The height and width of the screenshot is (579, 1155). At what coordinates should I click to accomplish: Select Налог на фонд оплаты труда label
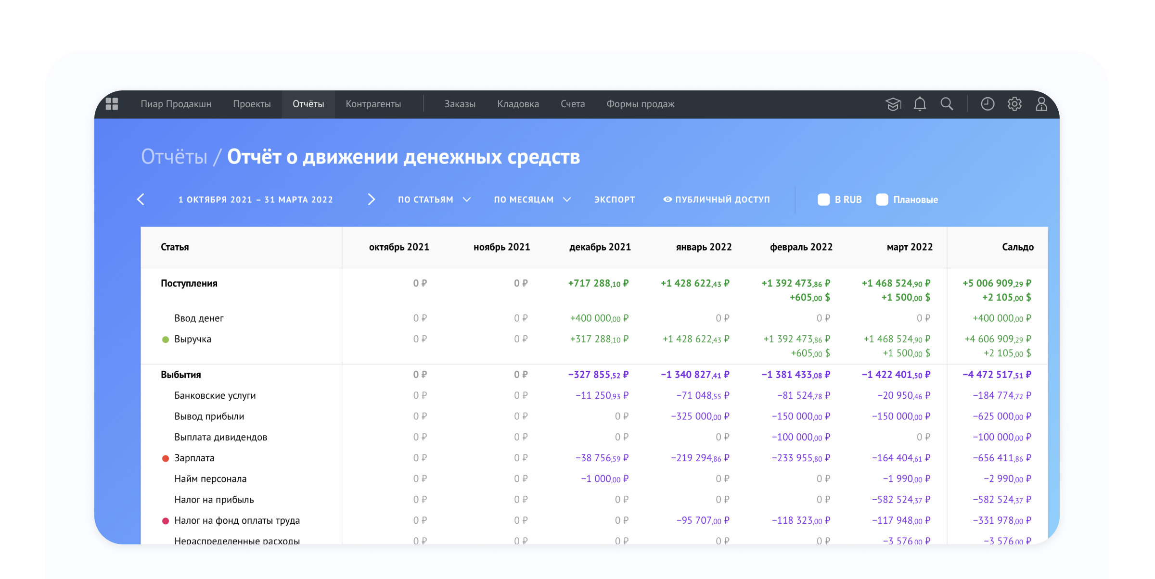click(x=237, y=520)
